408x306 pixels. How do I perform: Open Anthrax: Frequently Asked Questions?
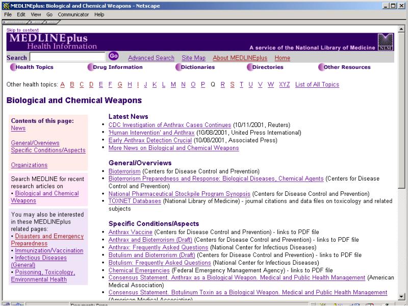[x=159, y=247]
